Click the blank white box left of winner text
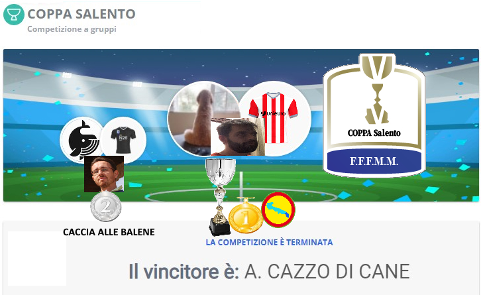 click(37, 259)
